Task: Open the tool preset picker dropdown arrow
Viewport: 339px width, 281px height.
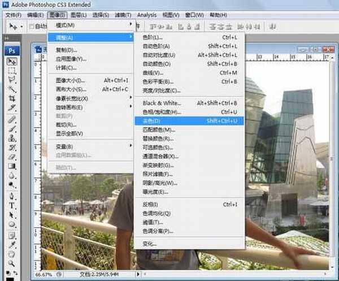Action: [21, 27]
